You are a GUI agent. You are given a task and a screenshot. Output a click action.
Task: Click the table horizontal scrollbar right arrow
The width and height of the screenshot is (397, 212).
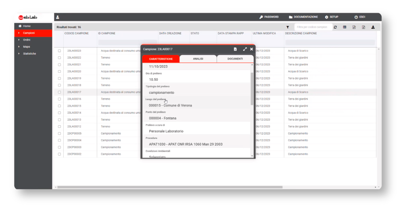375,187
